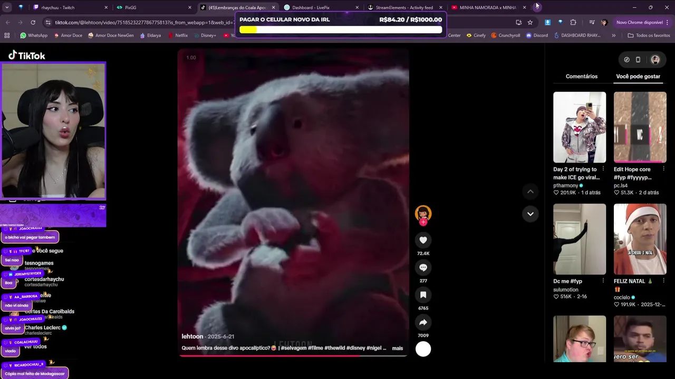Seek on the red video progress bar
This screenshot has width=675, height=379.
pyautogui.click(x=293, y=355)
